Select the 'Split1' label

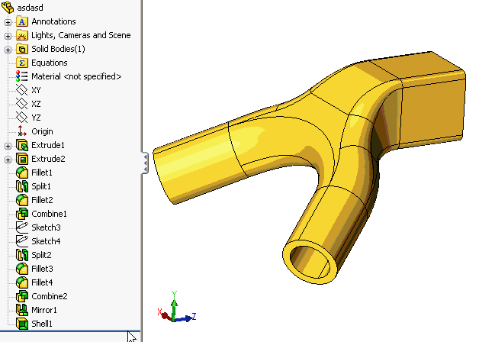41,186
